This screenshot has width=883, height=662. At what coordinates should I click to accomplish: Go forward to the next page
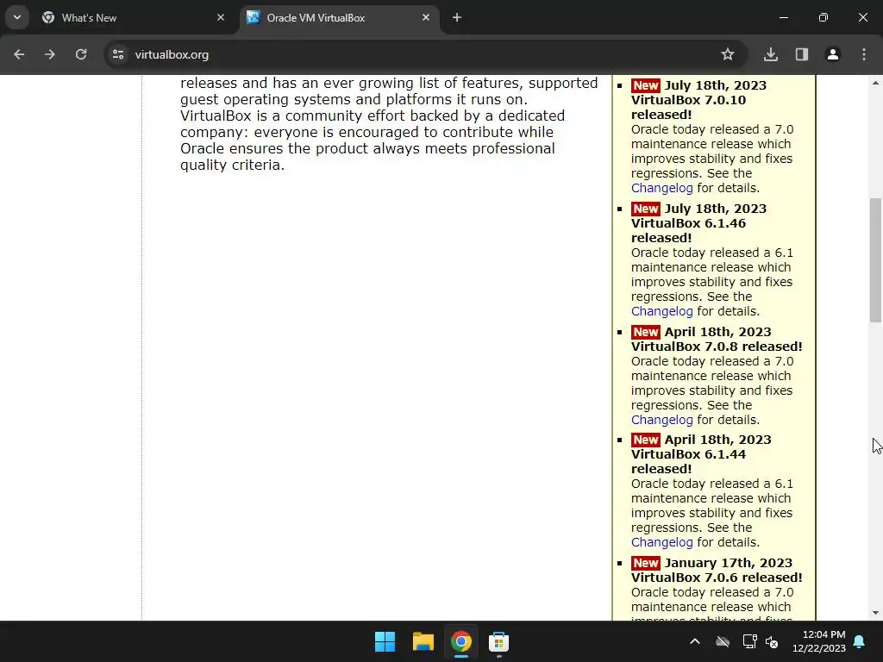click(50, 54)
